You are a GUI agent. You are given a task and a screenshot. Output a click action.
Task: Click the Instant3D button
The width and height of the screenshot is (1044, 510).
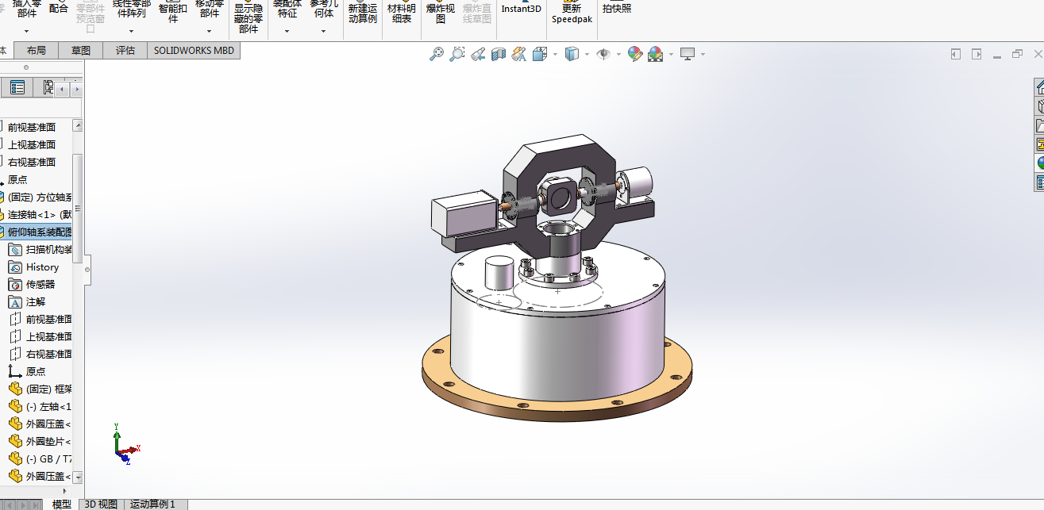(x=521, y=10)
